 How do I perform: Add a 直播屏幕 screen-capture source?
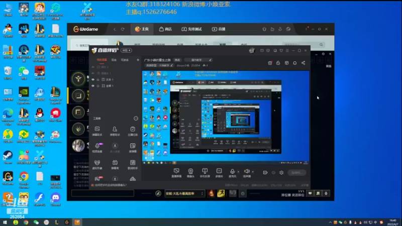(176, 173)
